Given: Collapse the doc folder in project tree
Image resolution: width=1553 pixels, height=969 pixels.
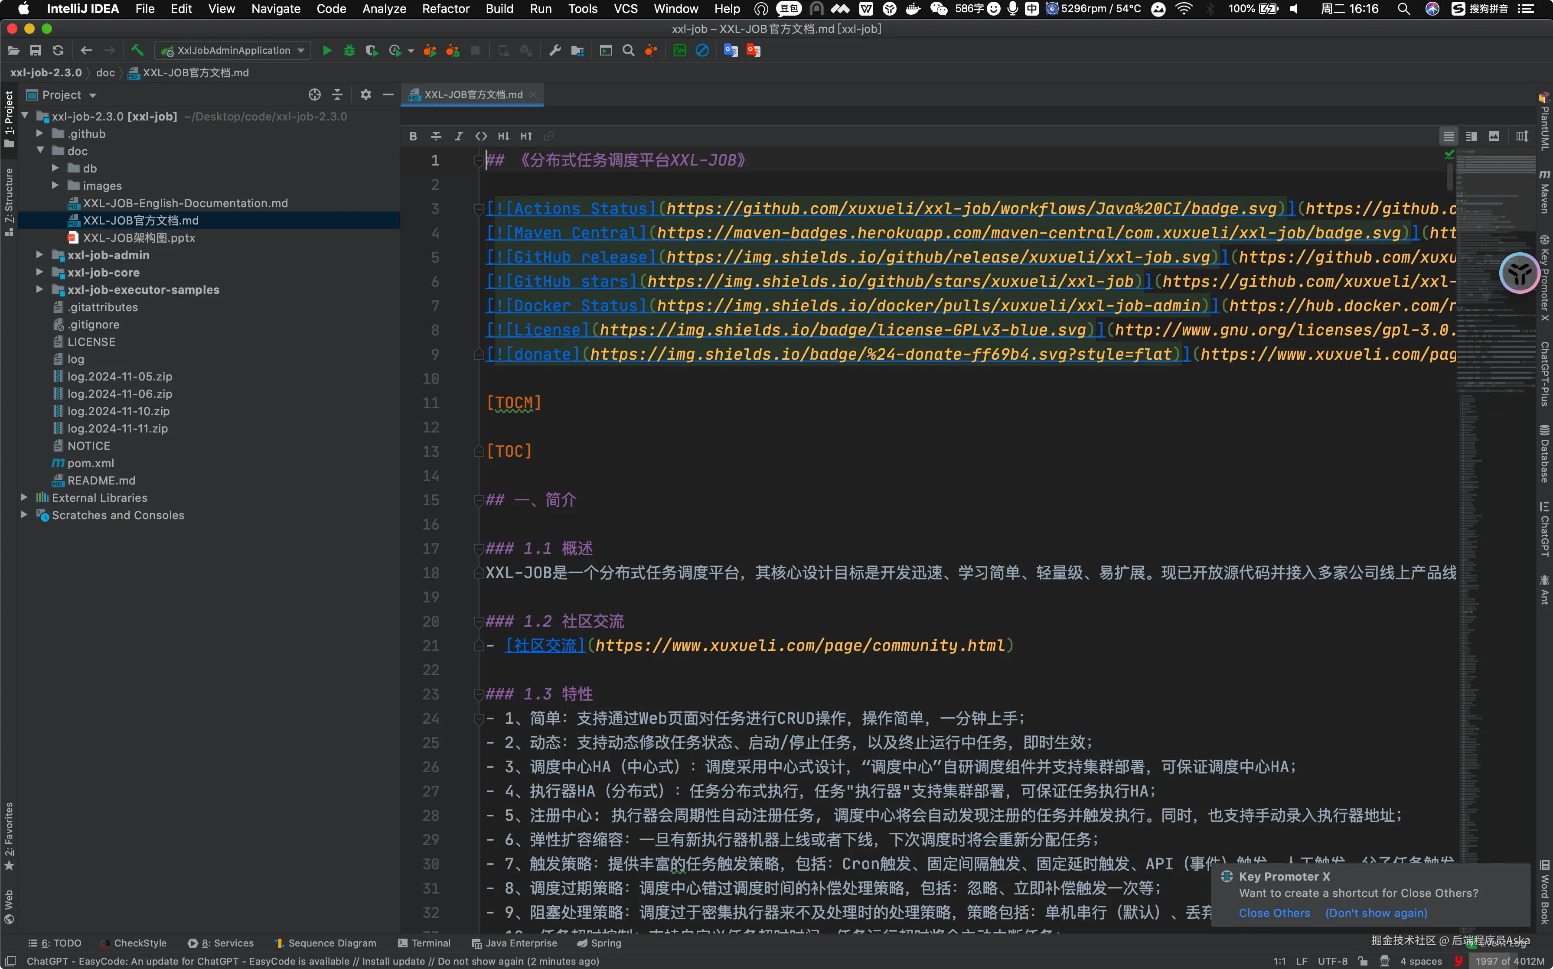Looking at the screenshot, I should tap(40, 151).
